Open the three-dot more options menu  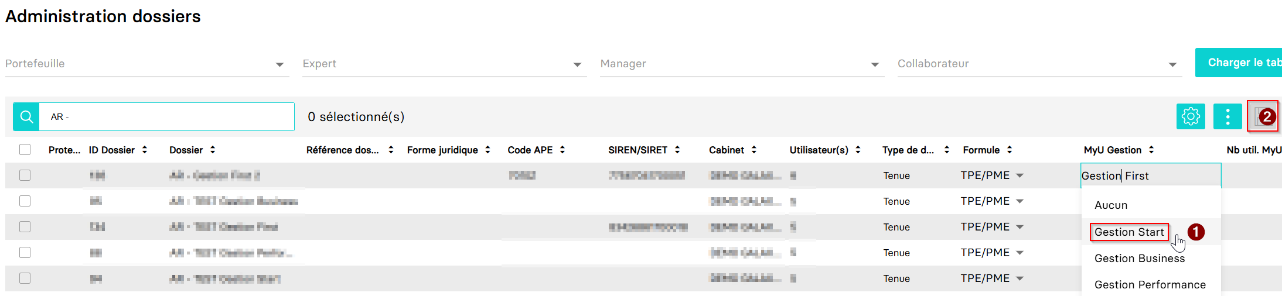coord(1228,117)
